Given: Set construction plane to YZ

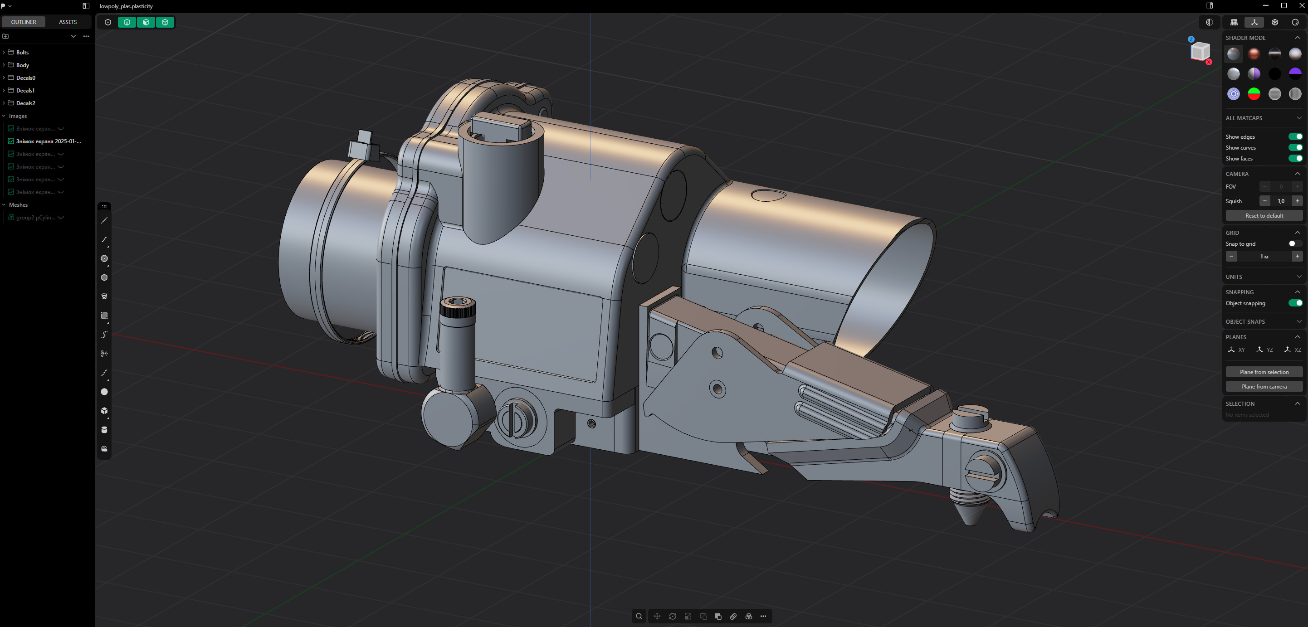Looking at the screenshot, I should pyautogui.click(x=1264, y=350).
